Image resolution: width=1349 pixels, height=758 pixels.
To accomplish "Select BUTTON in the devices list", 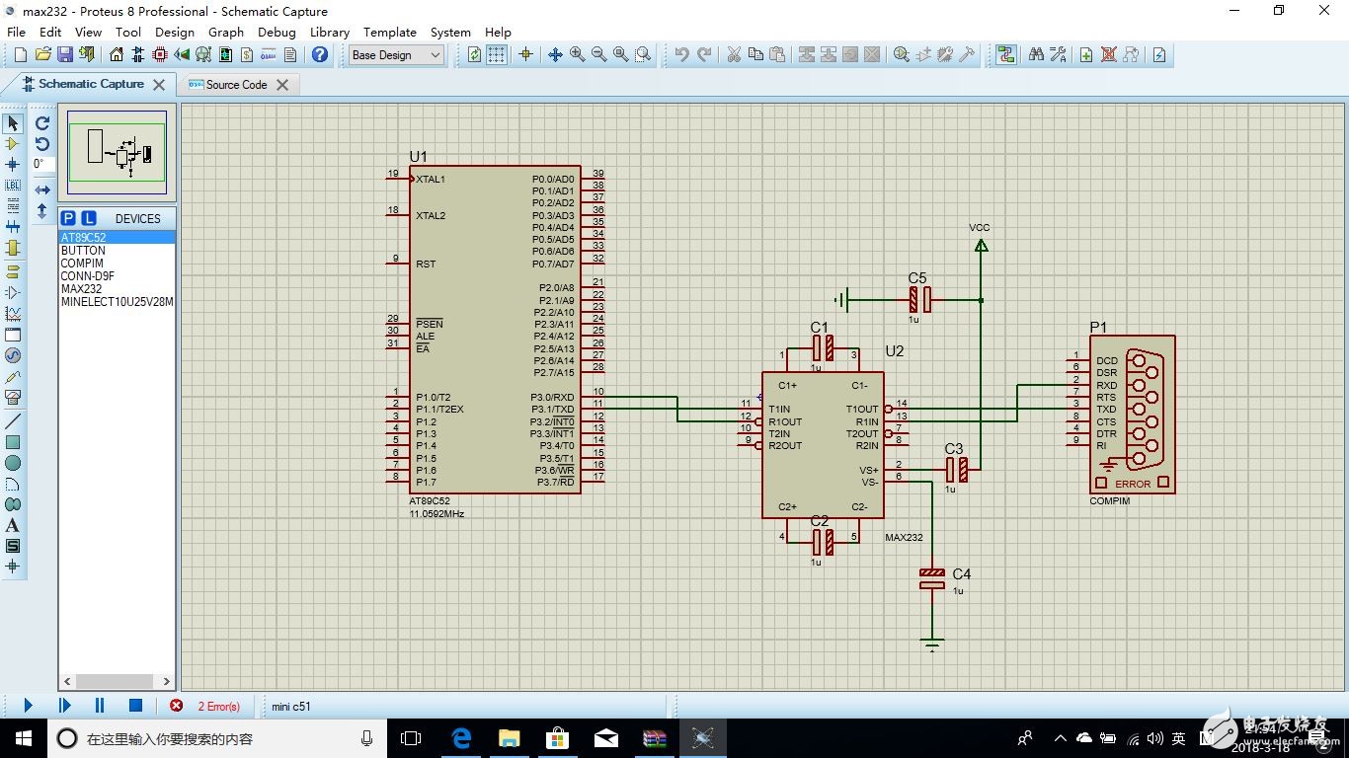I will 118,251.
